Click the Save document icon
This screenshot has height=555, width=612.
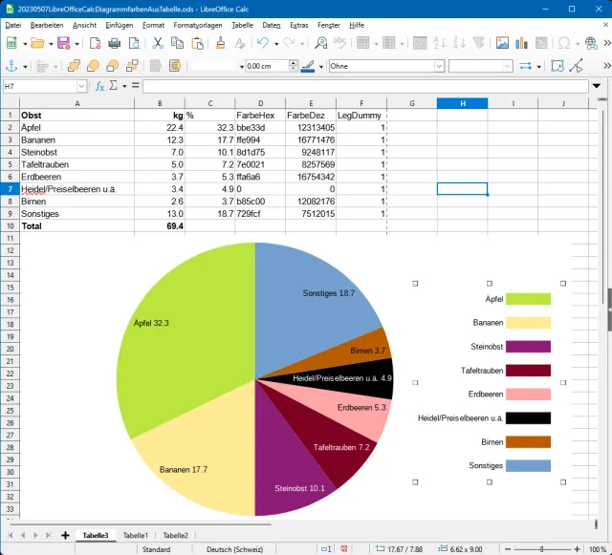tap(63, 43)
